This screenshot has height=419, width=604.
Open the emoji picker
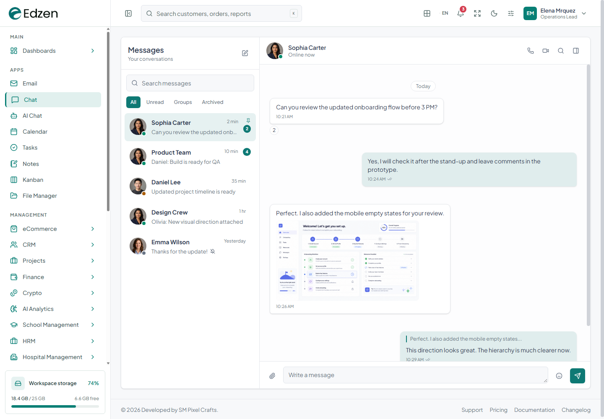point(559,376)
